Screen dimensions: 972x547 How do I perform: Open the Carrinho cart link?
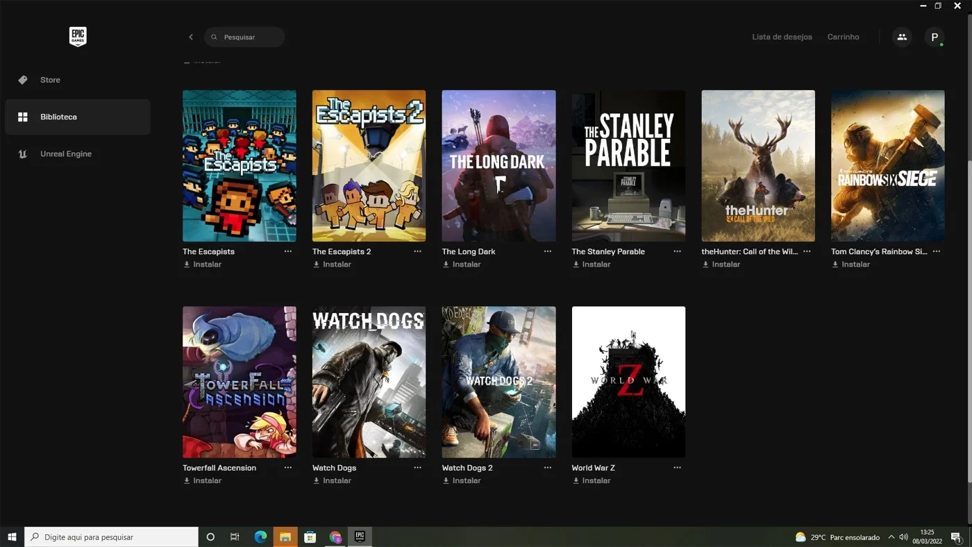tap(843, 37)
